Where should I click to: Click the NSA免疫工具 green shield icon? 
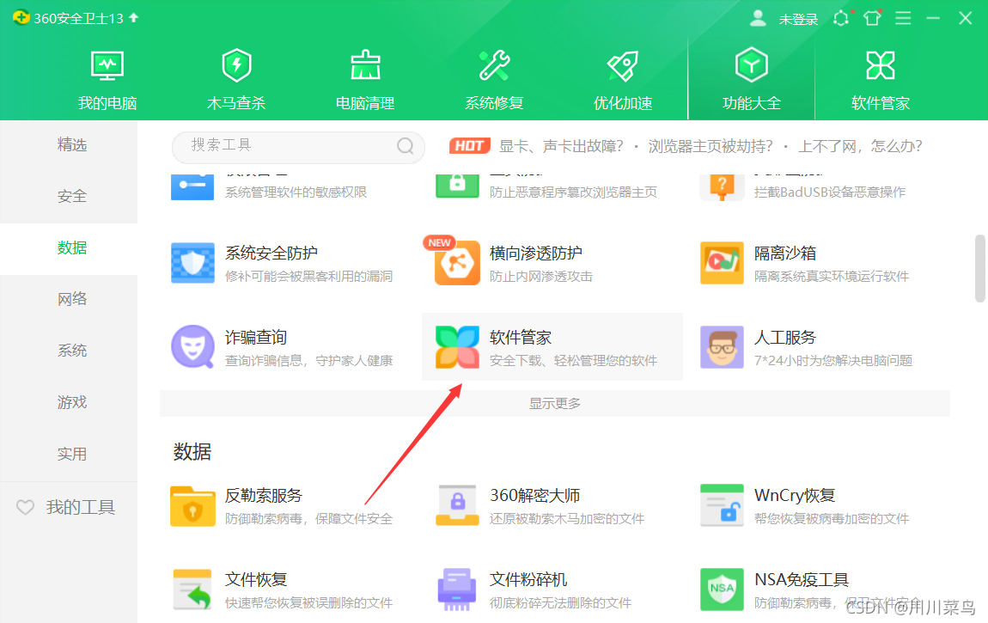(x=722, y=589)
